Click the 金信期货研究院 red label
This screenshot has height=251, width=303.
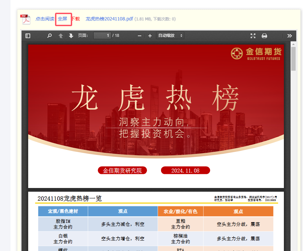pos(122,170)
